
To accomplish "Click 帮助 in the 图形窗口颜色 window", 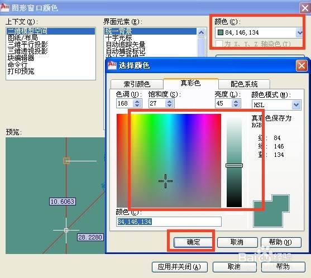I will [283, 267].
